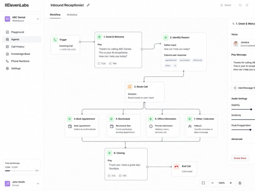Switch to the Analytics tab
255x191 pixels.
(x=72, y=15)
